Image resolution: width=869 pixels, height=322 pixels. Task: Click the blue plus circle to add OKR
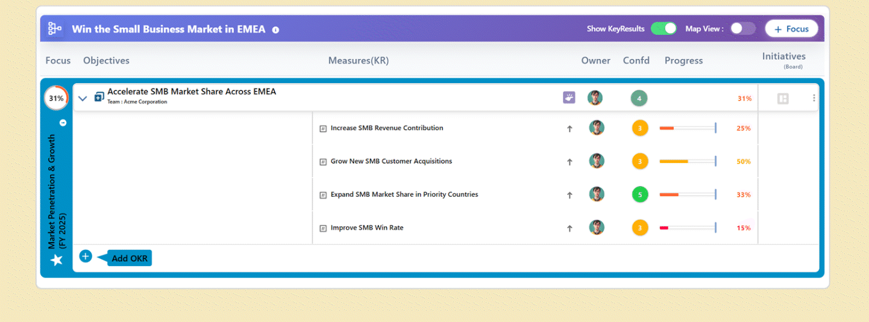[x=86, y=256]
